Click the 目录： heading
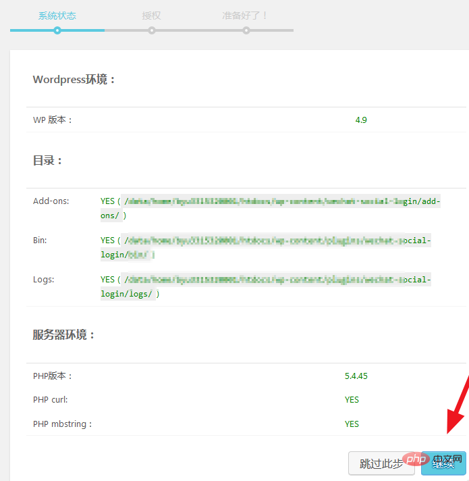 pos(48,160)
